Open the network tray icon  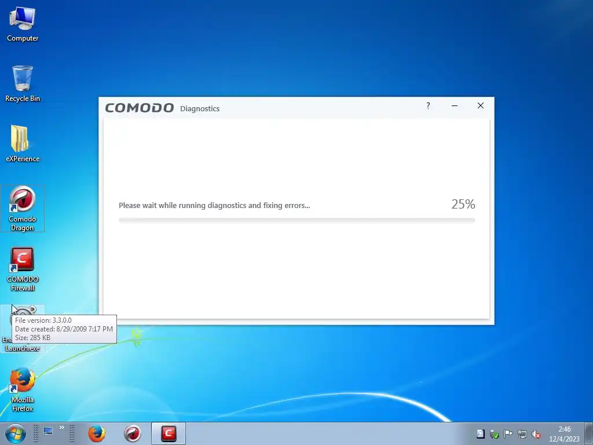[x=522, y=434]
